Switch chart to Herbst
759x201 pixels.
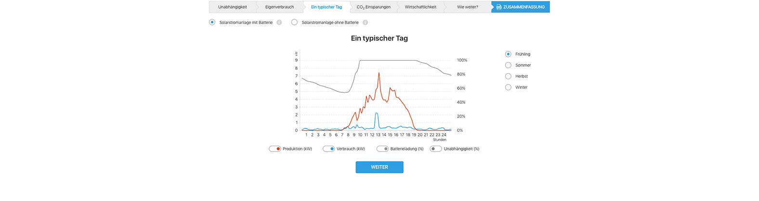[x=508, y=76]
